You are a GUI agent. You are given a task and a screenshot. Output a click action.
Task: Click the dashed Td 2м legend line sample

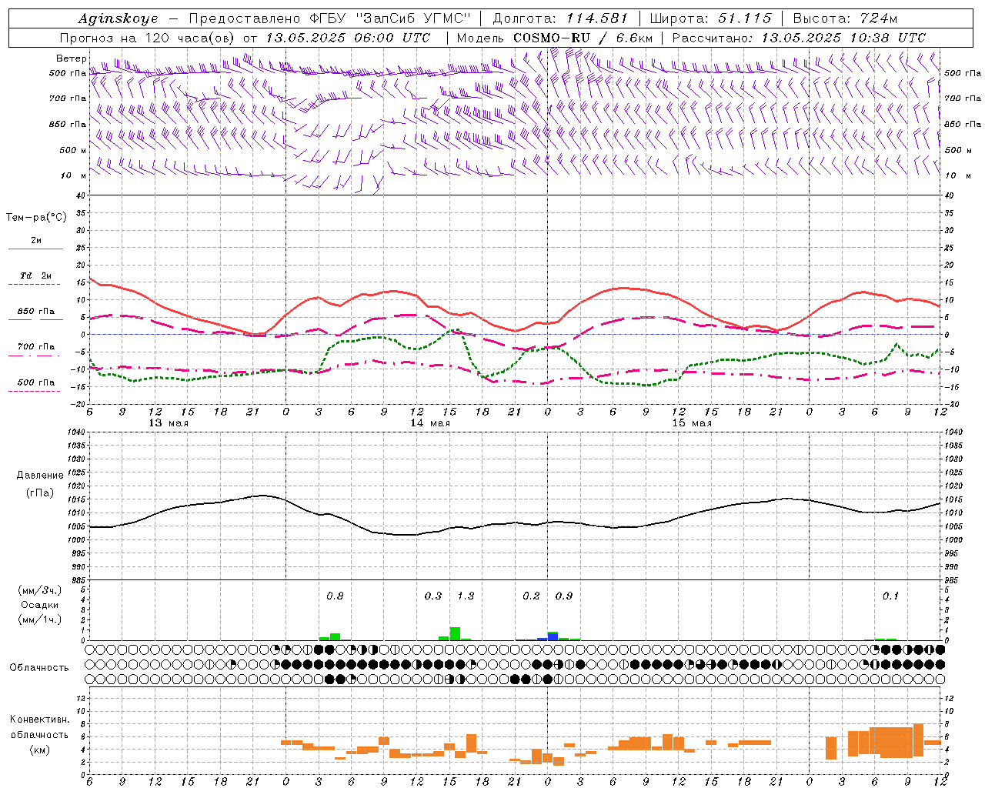pyautogui.click(x=35, y=285)
